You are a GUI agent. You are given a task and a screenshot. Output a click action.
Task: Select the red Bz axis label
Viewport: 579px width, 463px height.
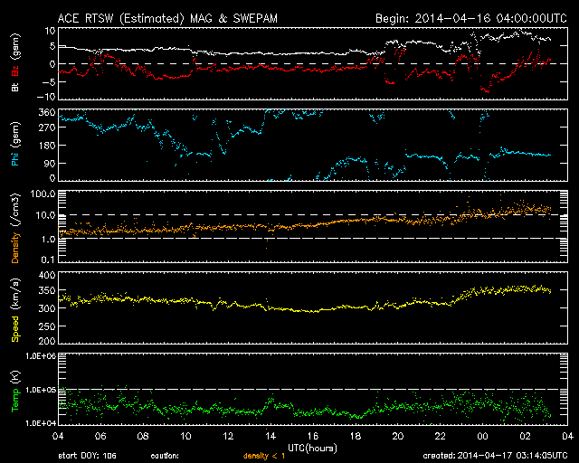point(15,69)
